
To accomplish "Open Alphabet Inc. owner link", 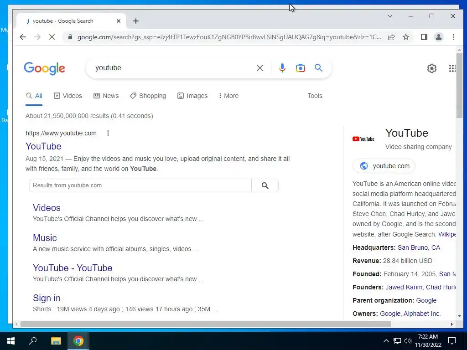I will click(422, 314).
